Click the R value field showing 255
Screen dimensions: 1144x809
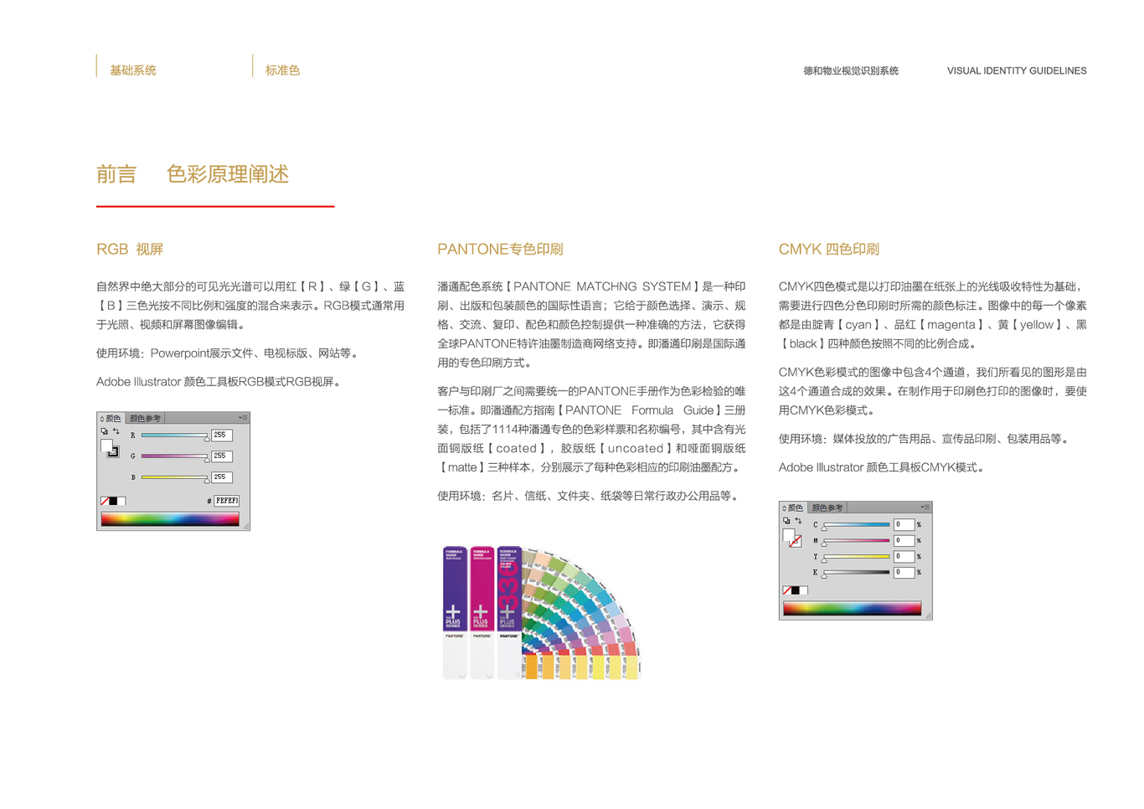222,435
